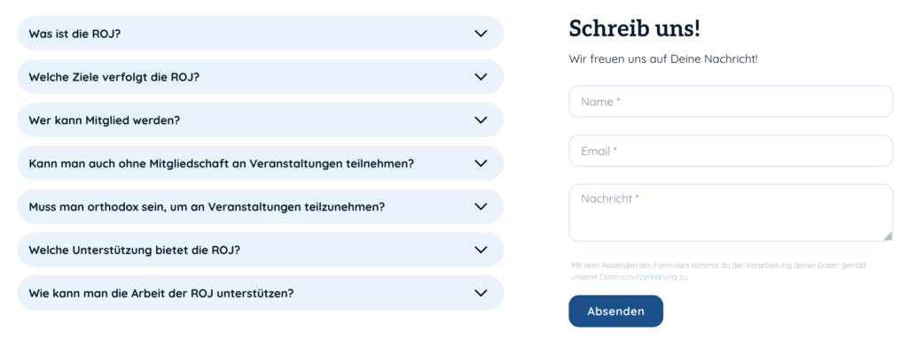908x339 pixels.
Task: Click the chevron beside 'Wer kann Mitglied werden?'
Action: [x=481, y=119]
